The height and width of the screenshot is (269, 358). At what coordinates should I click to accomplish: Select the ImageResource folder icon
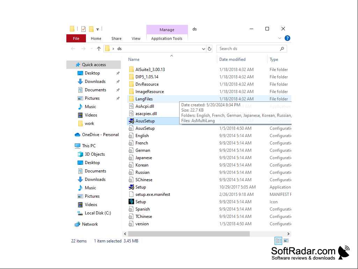[131, 92]
